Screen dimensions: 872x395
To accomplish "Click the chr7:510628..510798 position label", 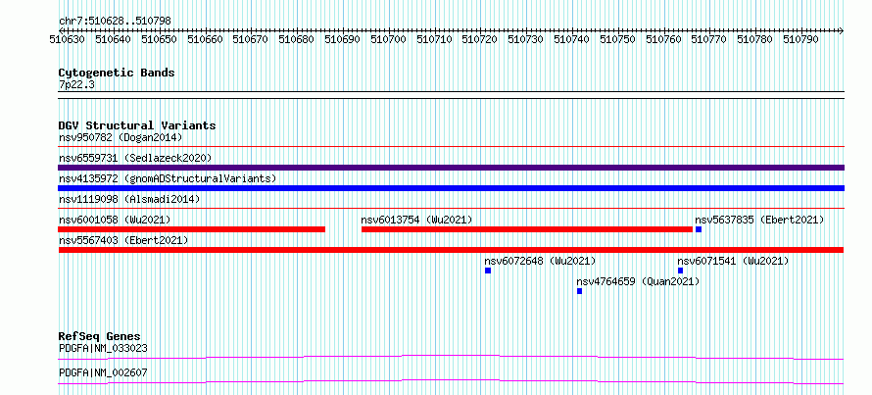I will [115, 22].
